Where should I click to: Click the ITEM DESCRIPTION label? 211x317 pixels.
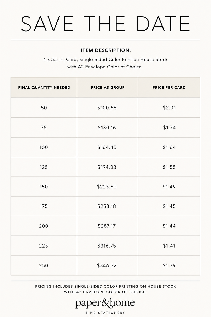pos(105,50)
